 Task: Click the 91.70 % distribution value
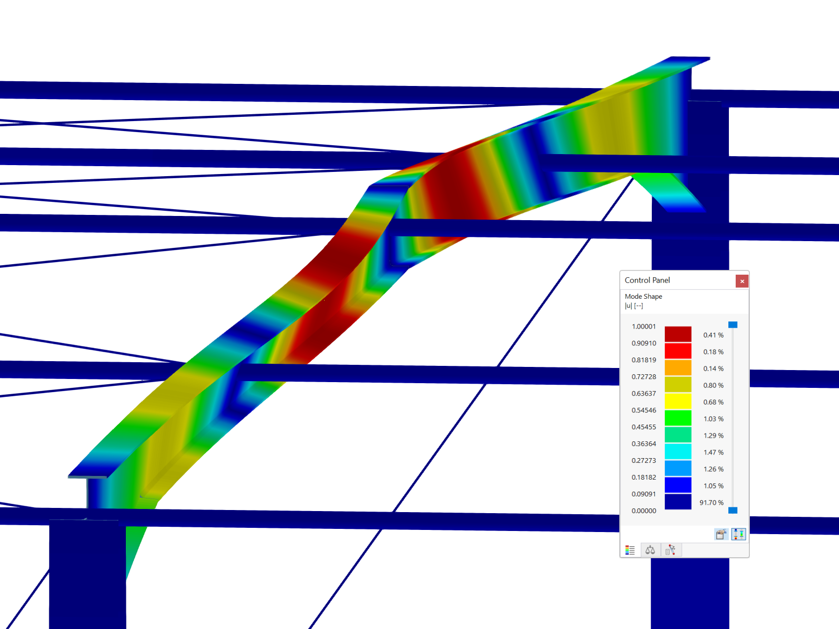(712, 503)
